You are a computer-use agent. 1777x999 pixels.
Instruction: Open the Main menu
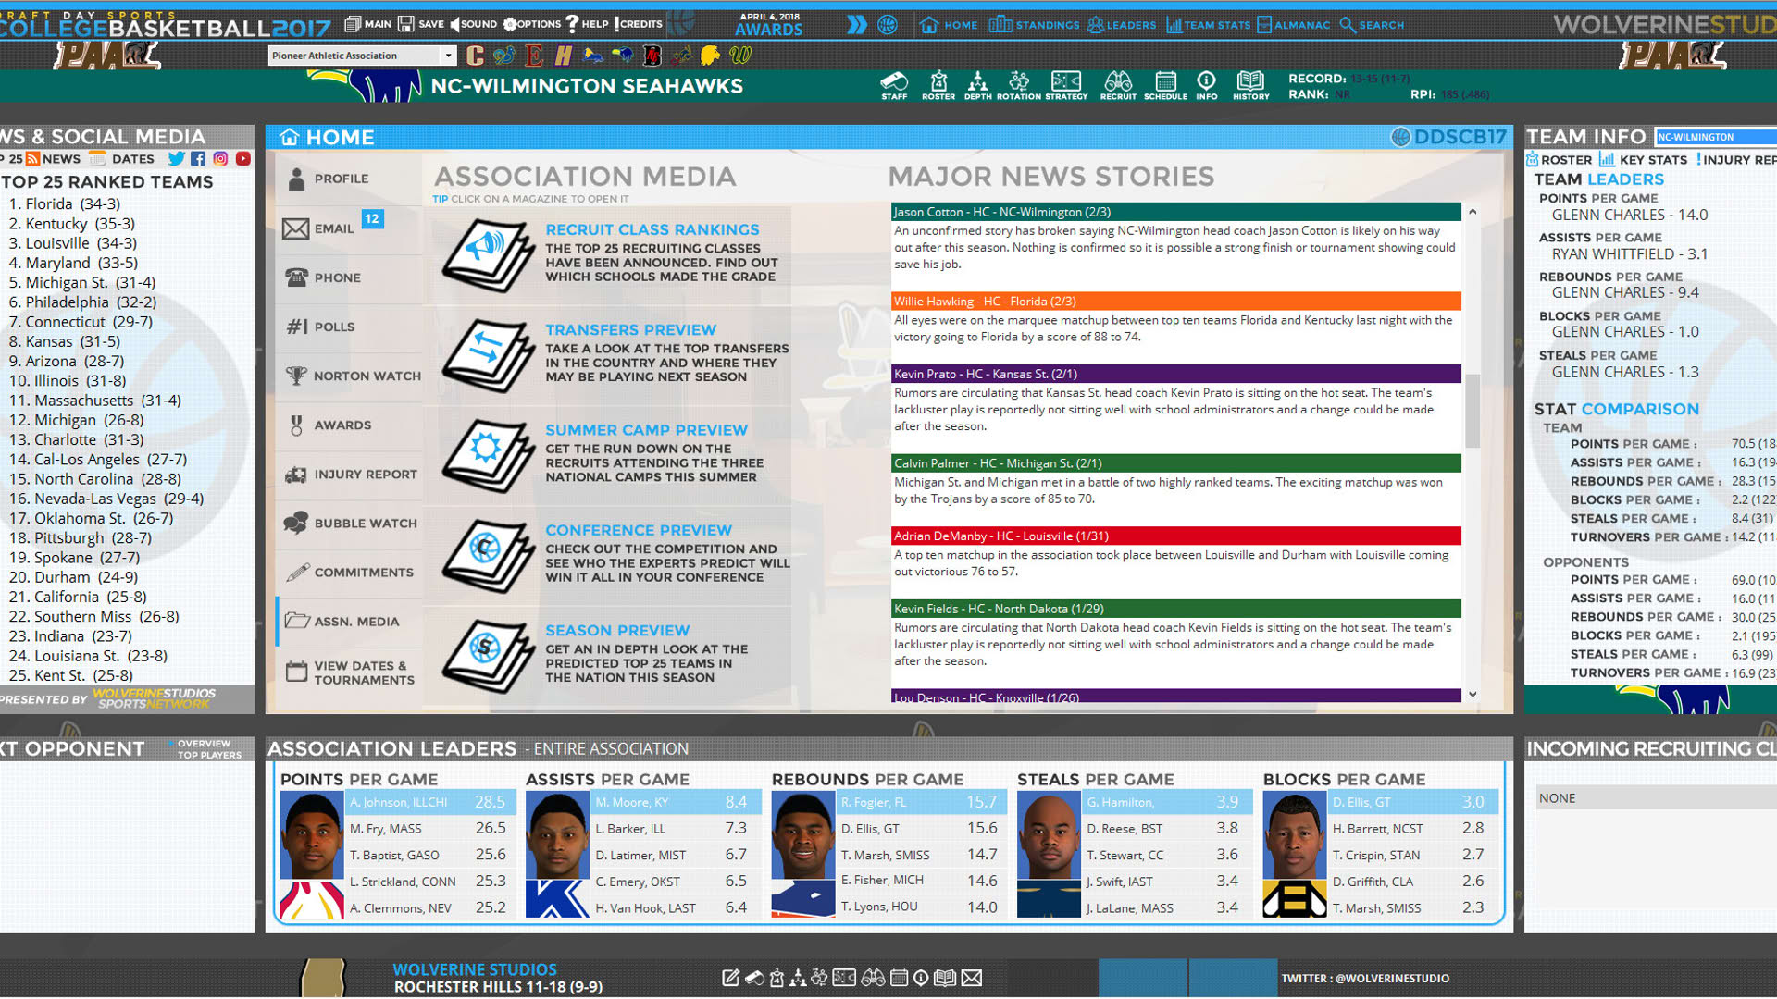[x=368, y=24]
